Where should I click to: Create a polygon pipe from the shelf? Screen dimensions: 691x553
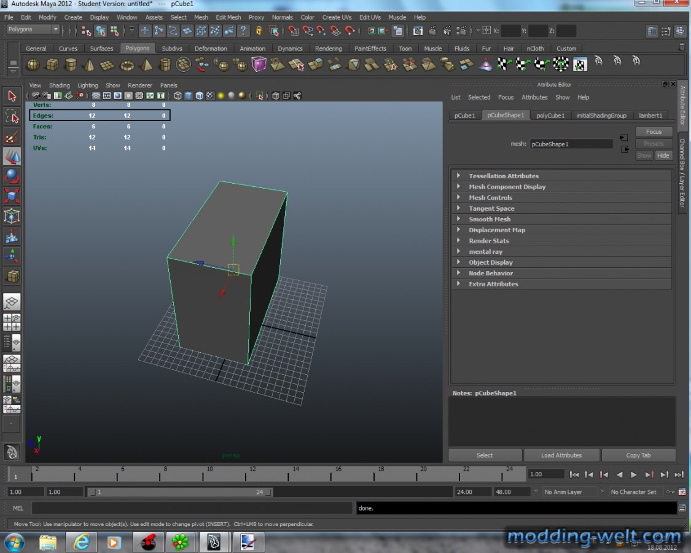point(165,65)
